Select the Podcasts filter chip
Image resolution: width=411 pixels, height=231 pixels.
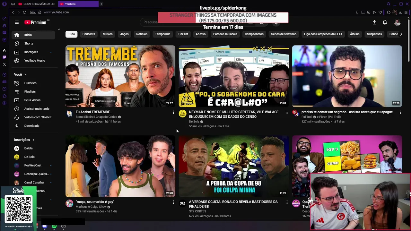click(89, 34)
